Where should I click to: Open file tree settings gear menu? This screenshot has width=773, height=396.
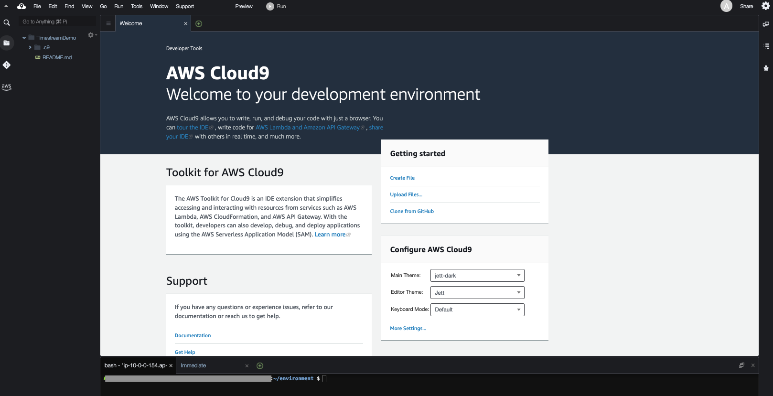point(91,35)
